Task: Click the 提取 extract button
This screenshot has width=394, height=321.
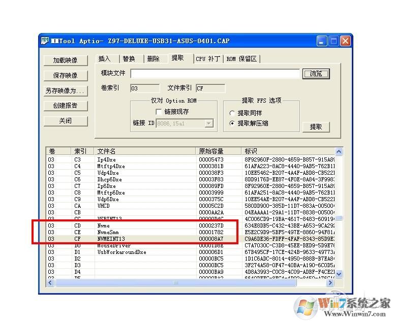Action: (x=316, y=127)
